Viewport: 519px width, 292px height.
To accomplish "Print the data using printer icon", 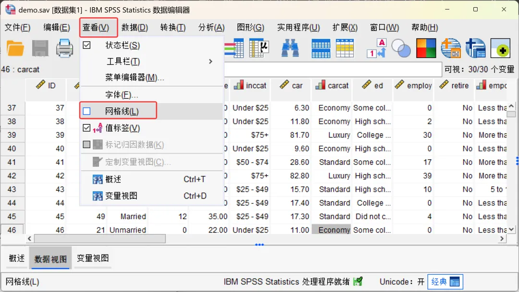I will click(x=64, y=48).
